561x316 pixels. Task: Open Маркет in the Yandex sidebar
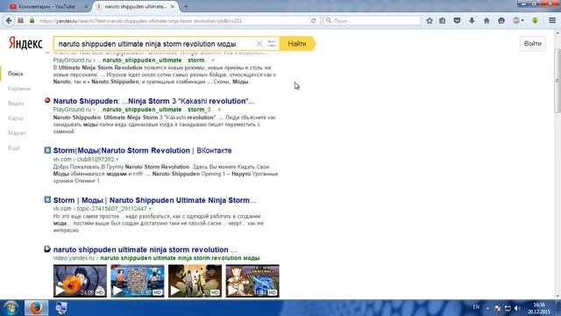coord(17,133)
